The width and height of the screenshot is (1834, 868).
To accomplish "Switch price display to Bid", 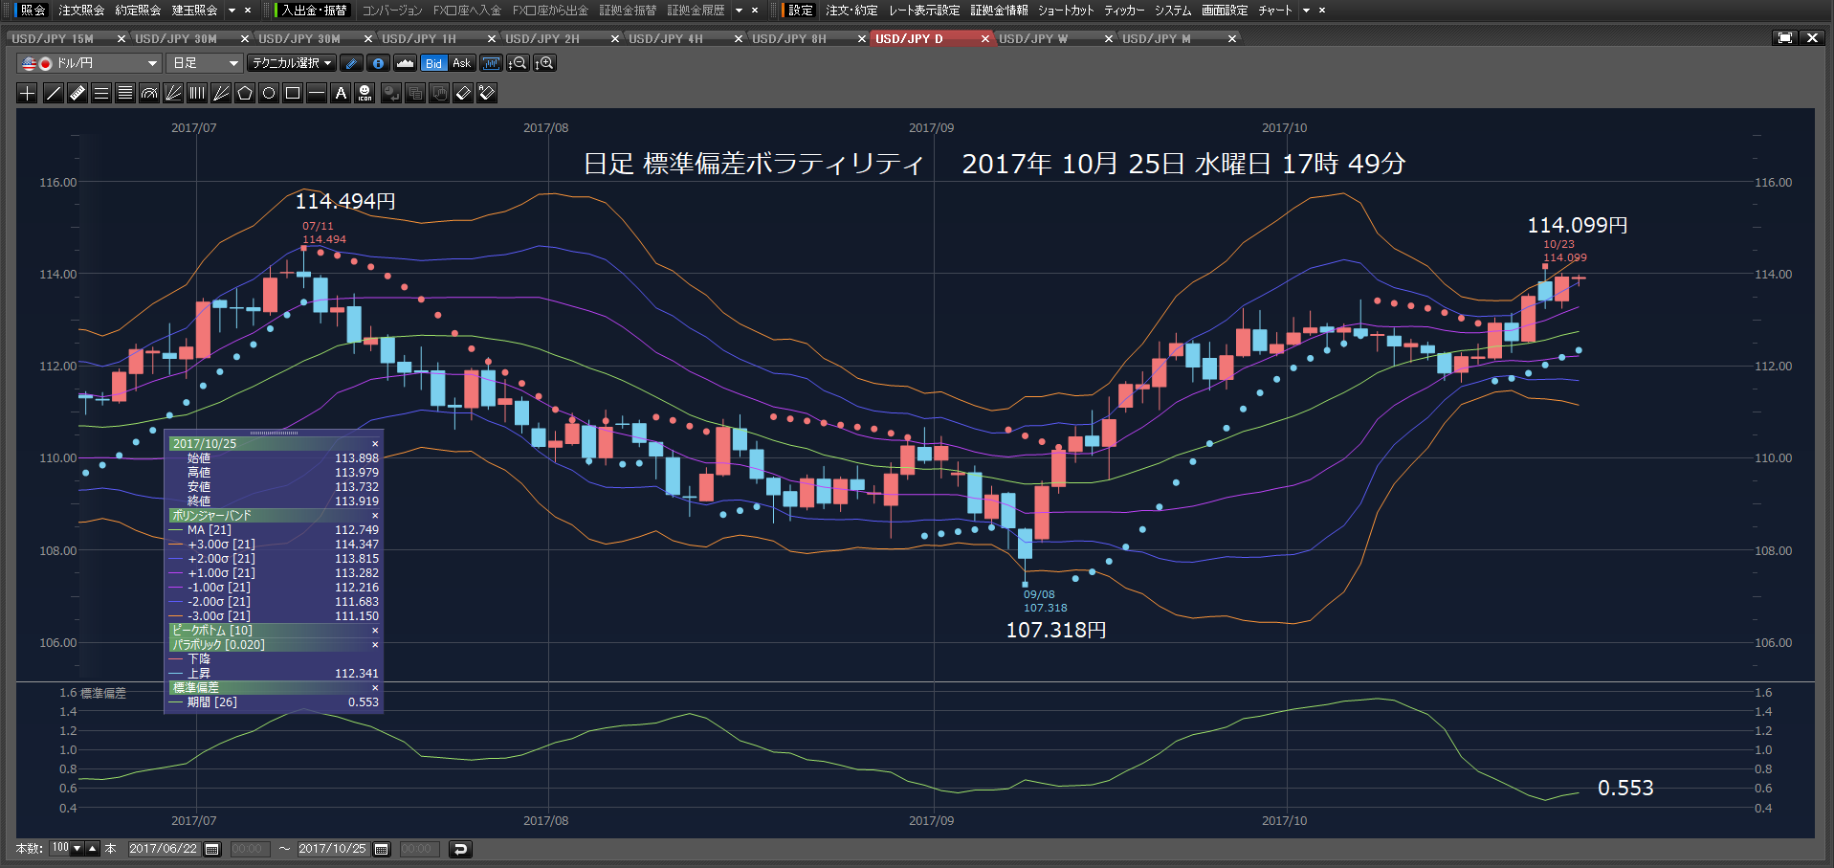I will click(x=434, y=63).
